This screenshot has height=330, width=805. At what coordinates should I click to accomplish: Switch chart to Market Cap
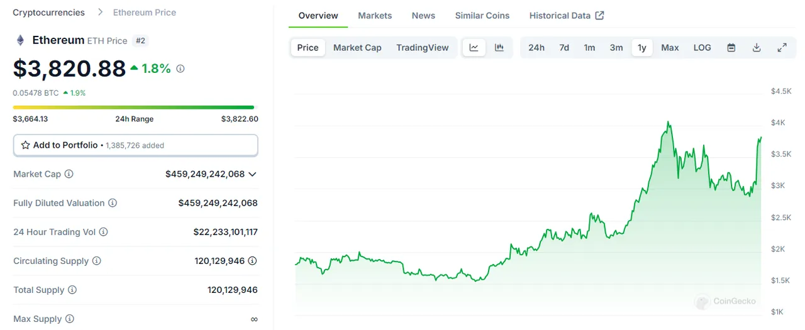pos(357,48)
